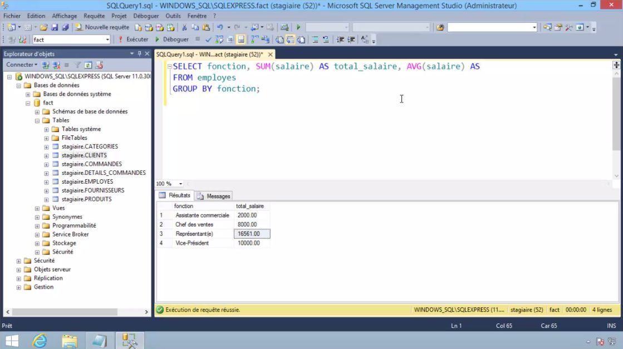The height and width of the screenshot is (349, 623).
Task: Toggle results to text icon
Action: (x=279, y=40)
